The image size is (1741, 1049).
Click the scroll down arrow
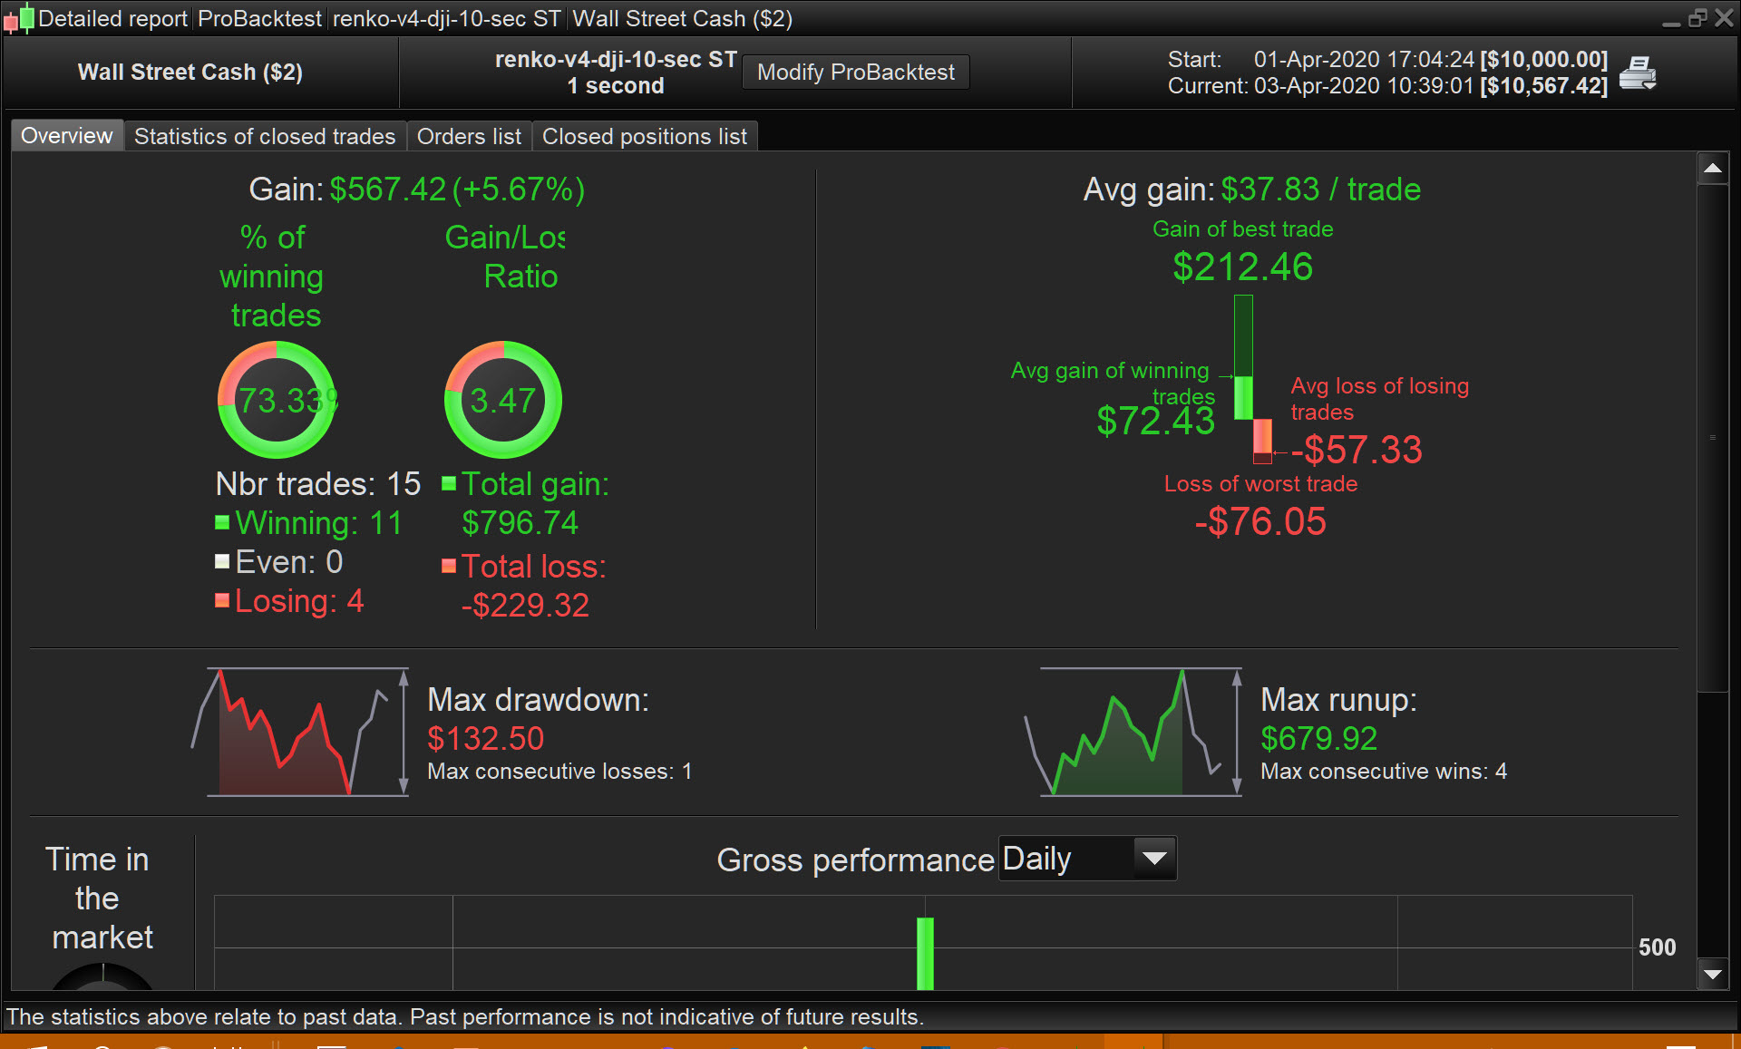coord(1712,975)
